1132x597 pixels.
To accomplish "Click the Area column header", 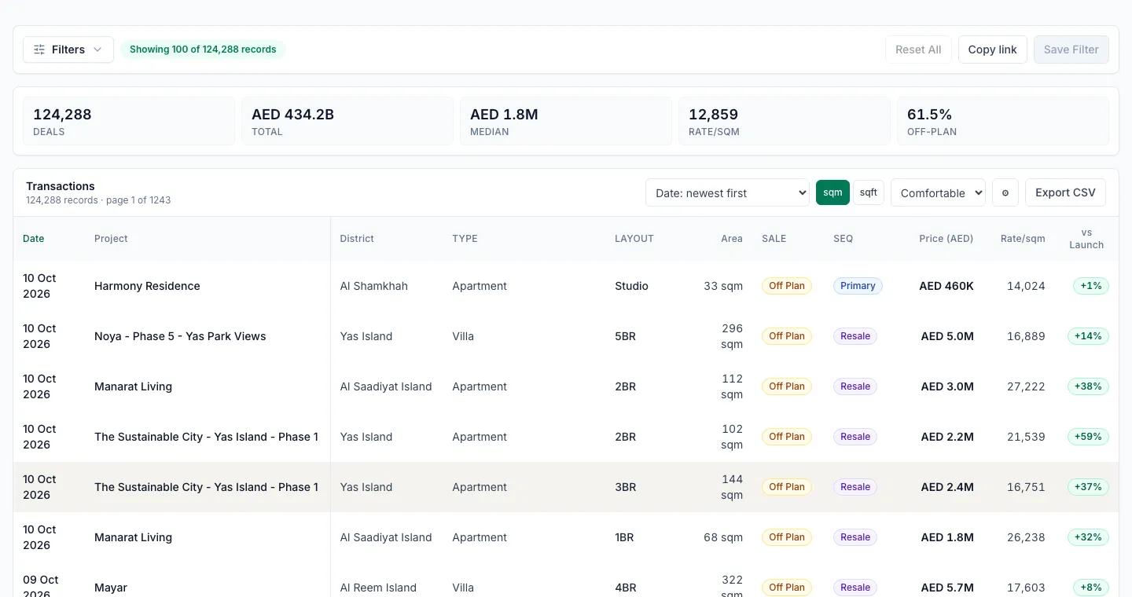I will click(732, 239).
